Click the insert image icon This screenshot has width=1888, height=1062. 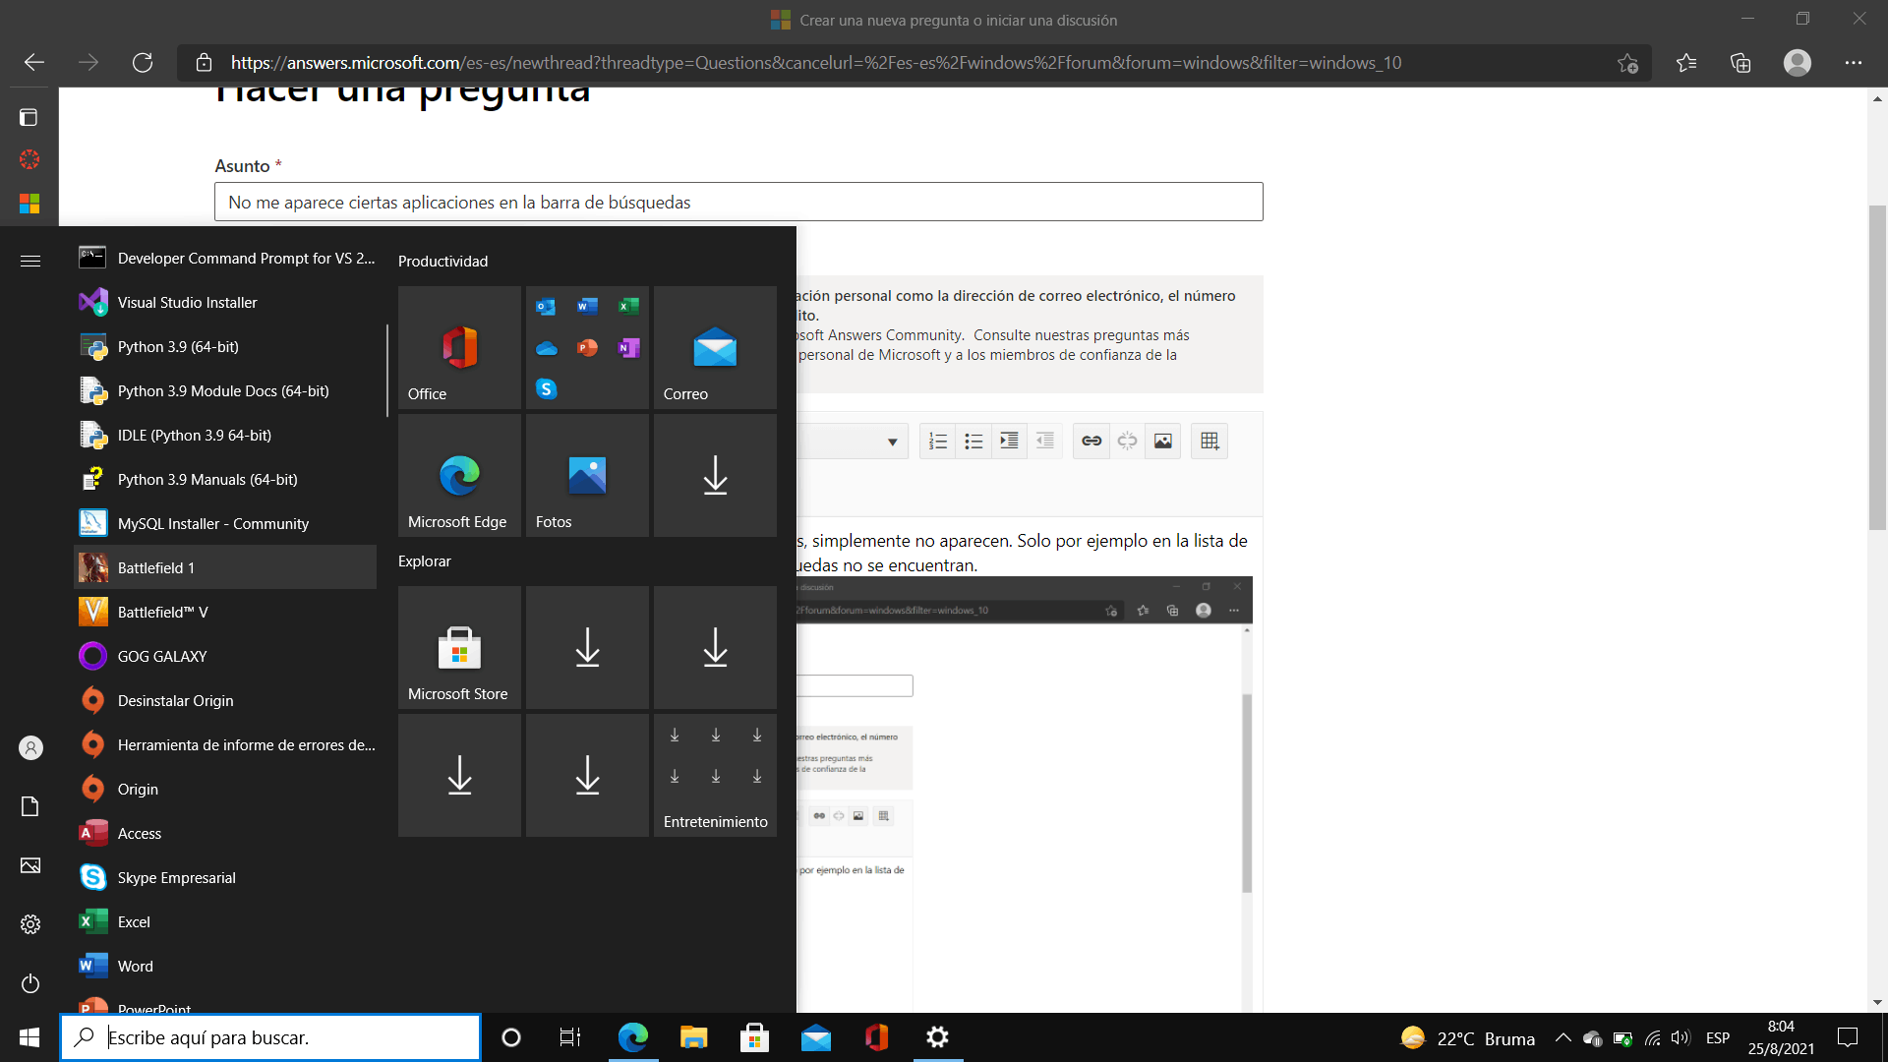pyautogui.click(x=1162, y=441)
